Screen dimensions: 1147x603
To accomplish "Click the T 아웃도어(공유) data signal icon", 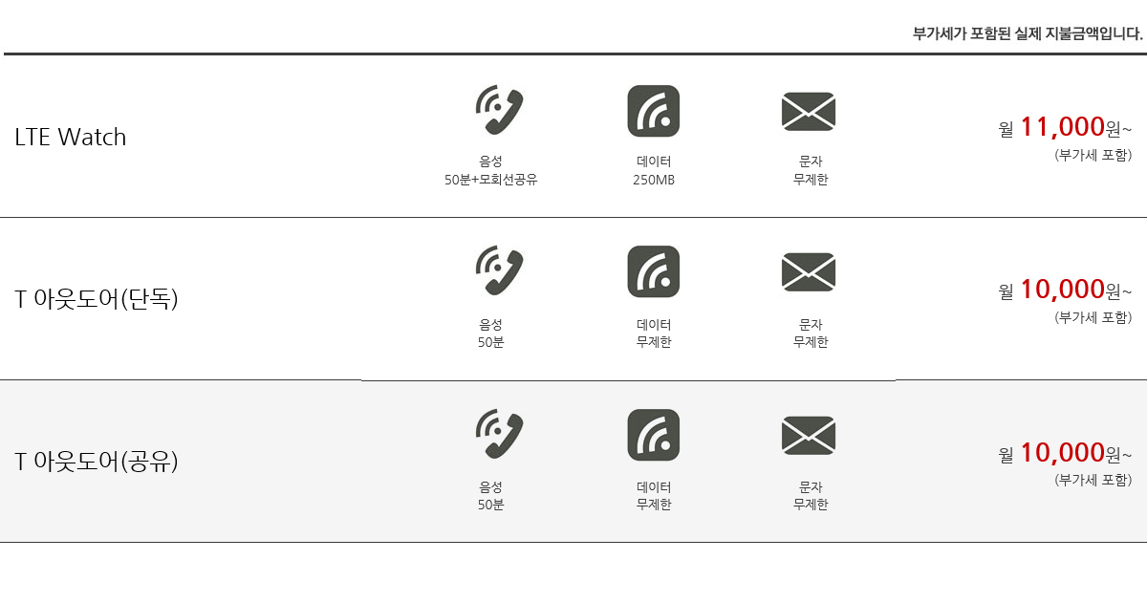I will click(x=654, y=435).
